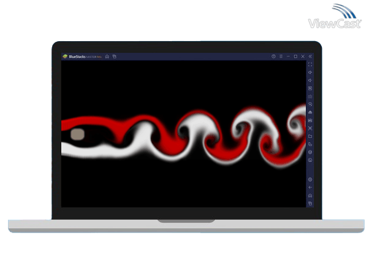369x254 pixels.
Task: Click the volume down speaker icon
Action: 310,80
